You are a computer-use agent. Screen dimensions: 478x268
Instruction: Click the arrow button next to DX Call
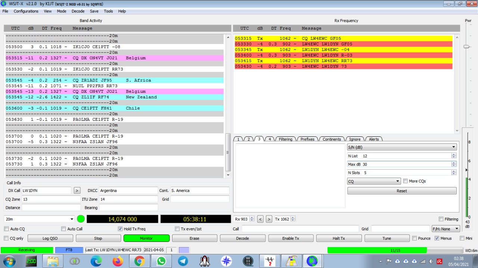pyautogui.click(x=77, y=190)
